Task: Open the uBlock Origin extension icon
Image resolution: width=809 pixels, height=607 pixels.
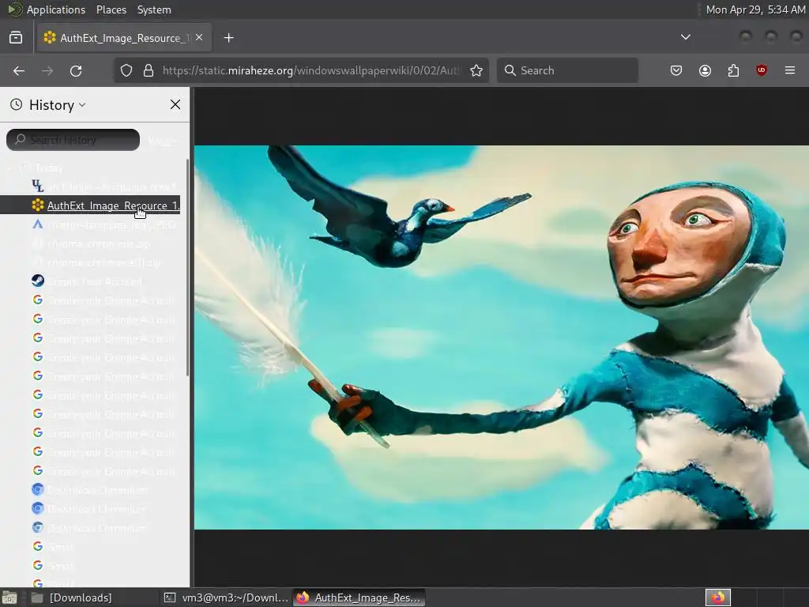Action: [x=762, y=70]
